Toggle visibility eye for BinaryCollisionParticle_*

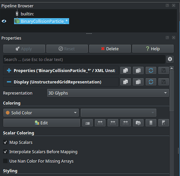point(4,21)
